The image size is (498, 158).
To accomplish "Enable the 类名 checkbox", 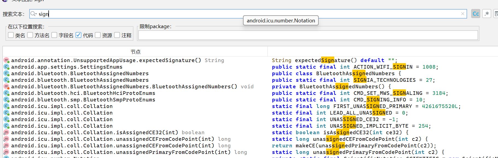I will pyautogui.click(x=11, y=35).
